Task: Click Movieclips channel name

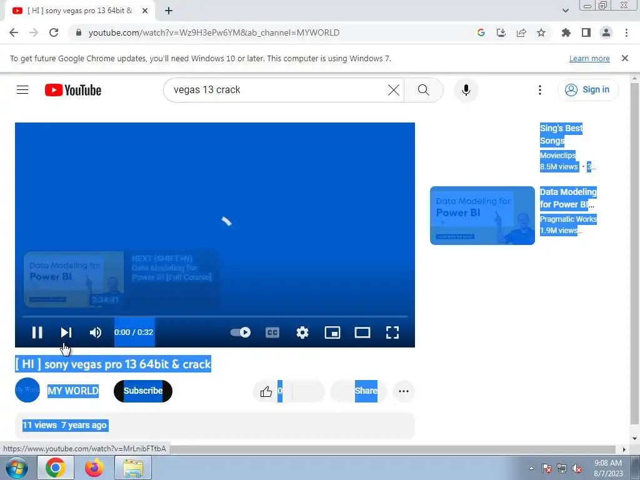Action: click(557, 155)
